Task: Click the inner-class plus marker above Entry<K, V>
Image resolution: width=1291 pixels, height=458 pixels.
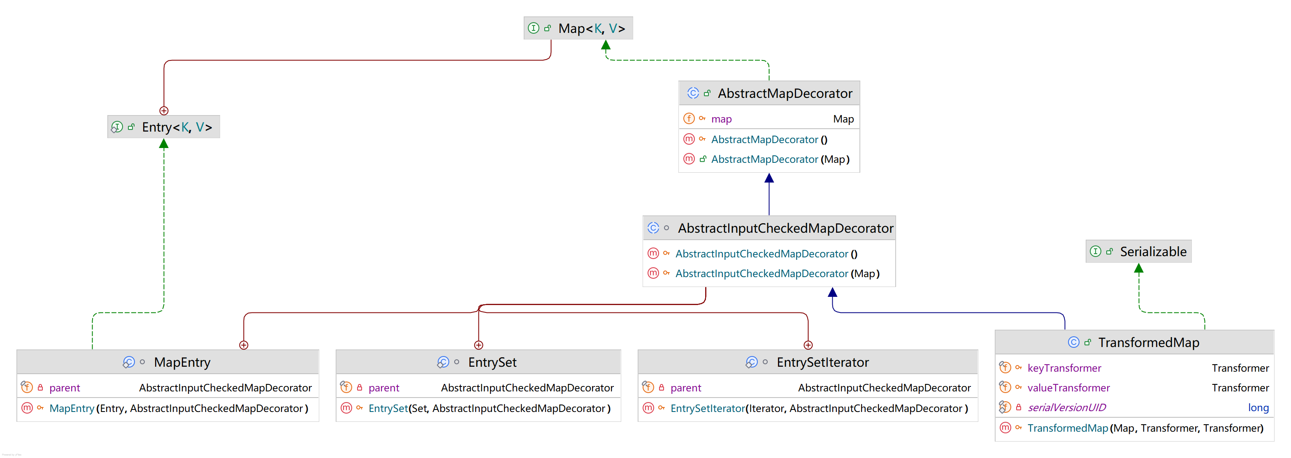Action: (x=164, y=111)
